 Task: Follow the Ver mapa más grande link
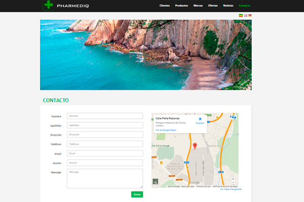click(x=231, y=189)
